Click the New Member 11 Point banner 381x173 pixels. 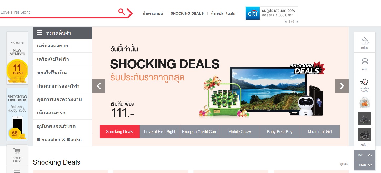(x=17, y=58)
